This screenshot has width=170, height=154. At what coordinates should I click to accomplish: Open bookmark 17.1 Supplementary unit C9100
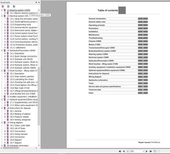tap(24, 102)
